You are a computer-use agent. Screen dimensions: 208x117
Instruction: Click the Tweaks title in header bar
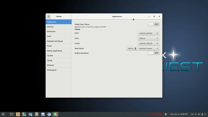[x=58, y=17]
